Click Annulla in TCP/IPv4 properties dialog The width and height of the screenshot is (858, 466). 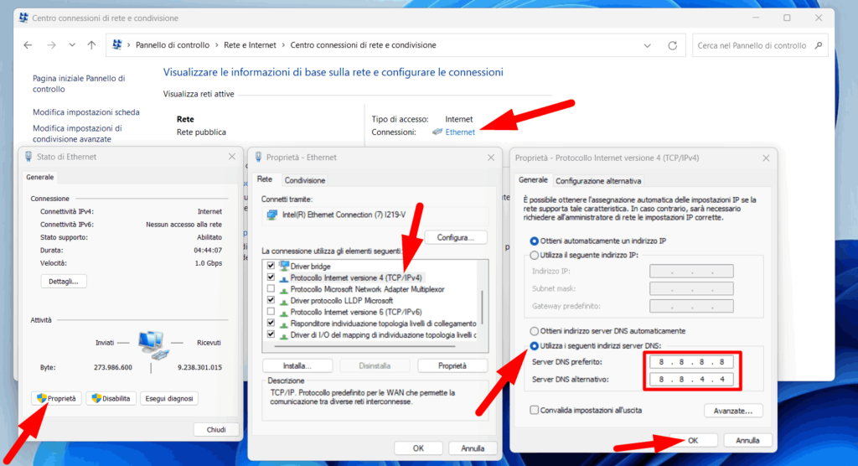pyautogui.click(x=747, y=440)
